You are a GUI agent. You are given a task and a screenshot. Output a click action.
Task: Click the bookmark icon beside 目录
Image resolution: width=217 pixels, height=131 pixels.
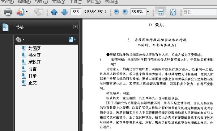(x=24, y=76)
